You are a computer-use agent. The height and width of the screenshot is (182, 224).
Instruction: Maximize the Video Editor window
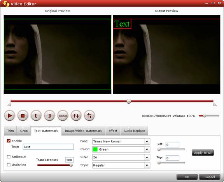(x=213, y=3)
